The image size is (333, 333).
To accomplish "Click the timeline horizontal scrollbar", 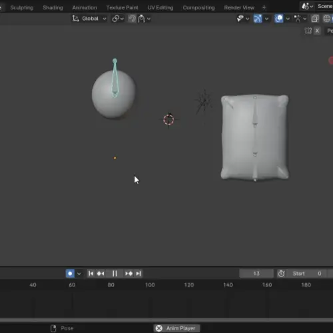I will tap(166, 320).
